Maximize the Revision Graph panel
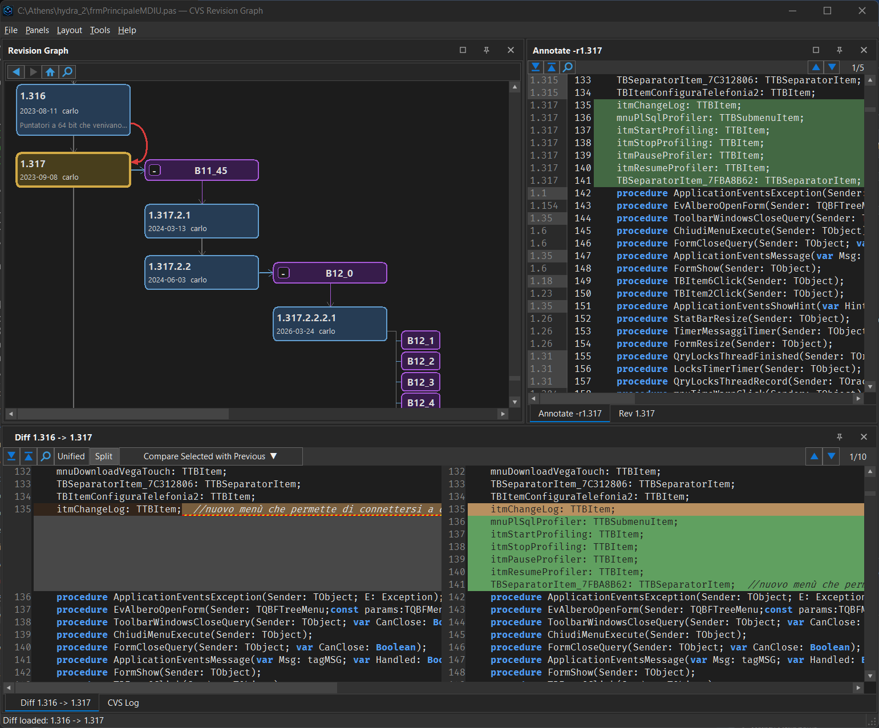Screen dimensions: 879x728 click(463, 50)
